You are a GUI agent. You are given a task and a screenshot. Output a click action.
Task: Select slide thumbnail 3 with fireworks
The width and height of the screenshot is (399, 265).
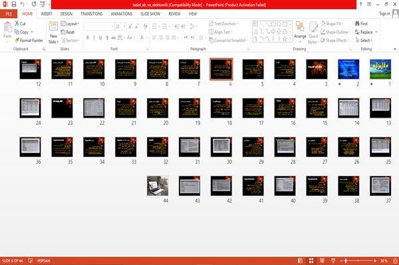tap(317, 69)
